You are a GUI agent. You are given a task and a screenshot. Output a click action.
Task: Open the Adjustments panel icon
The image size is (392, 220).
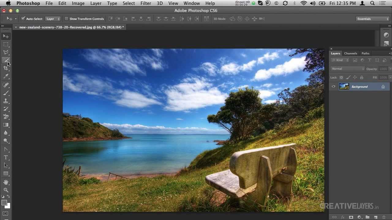[x=386, y=35]
